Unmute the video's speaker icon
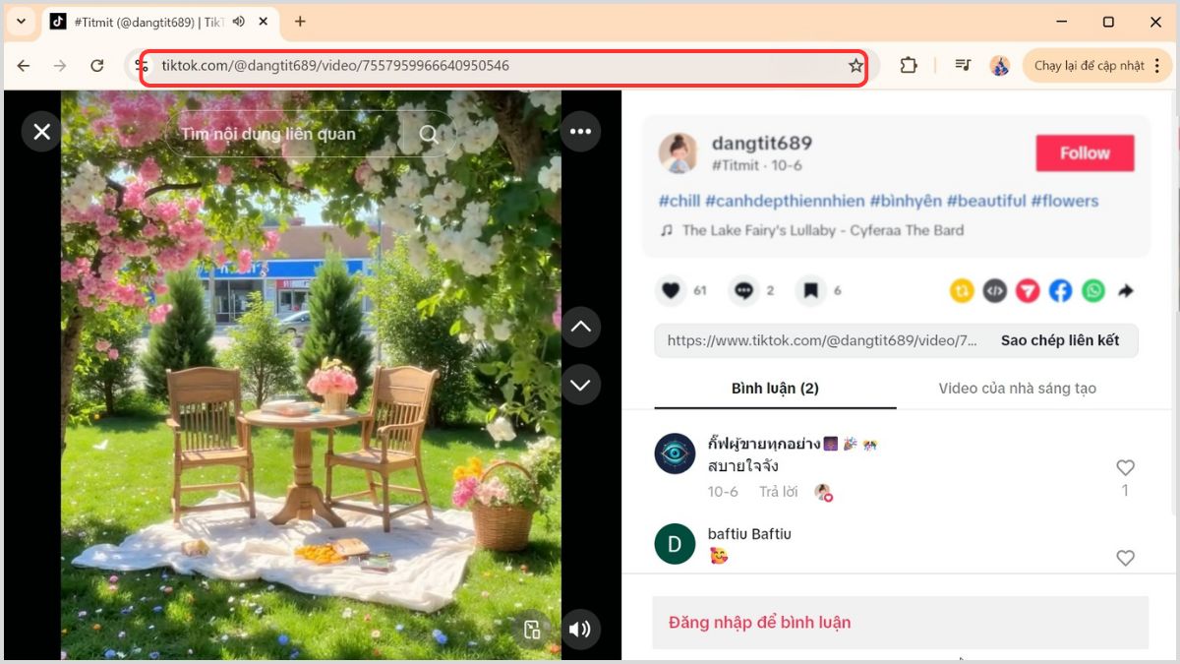Screen dimensions: 1180x664 580,630
